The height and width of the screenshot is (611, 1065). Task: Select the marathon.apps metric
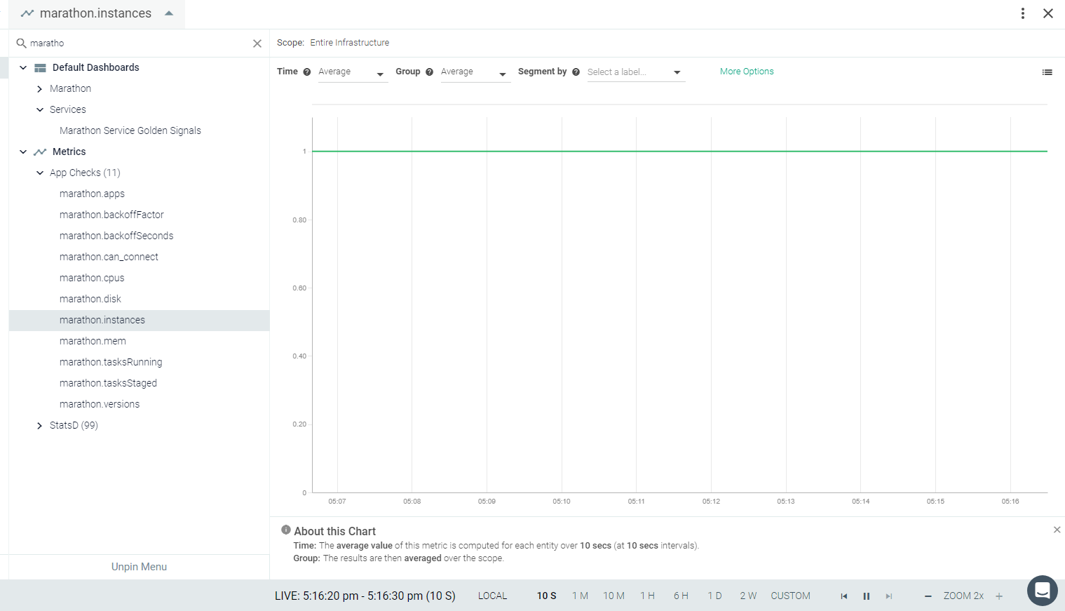(x=92, y=194)
